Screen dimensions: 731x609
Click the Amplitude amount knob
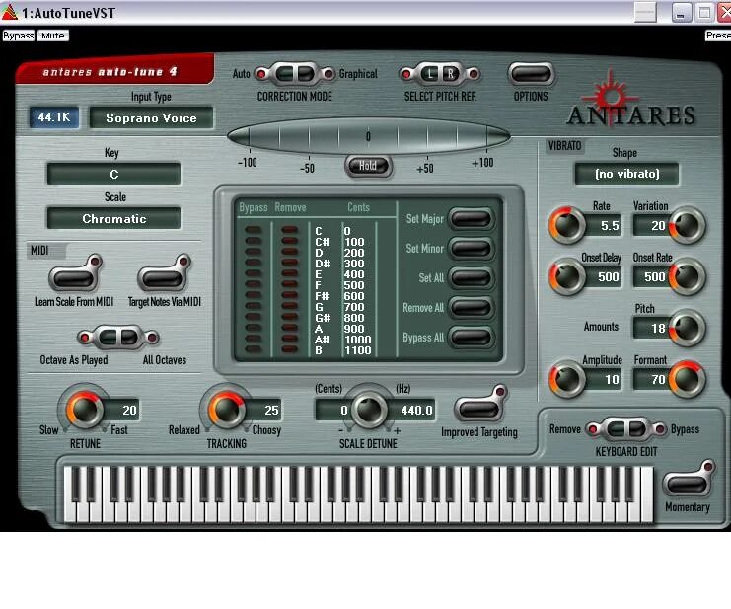click(x=567, y=379)
